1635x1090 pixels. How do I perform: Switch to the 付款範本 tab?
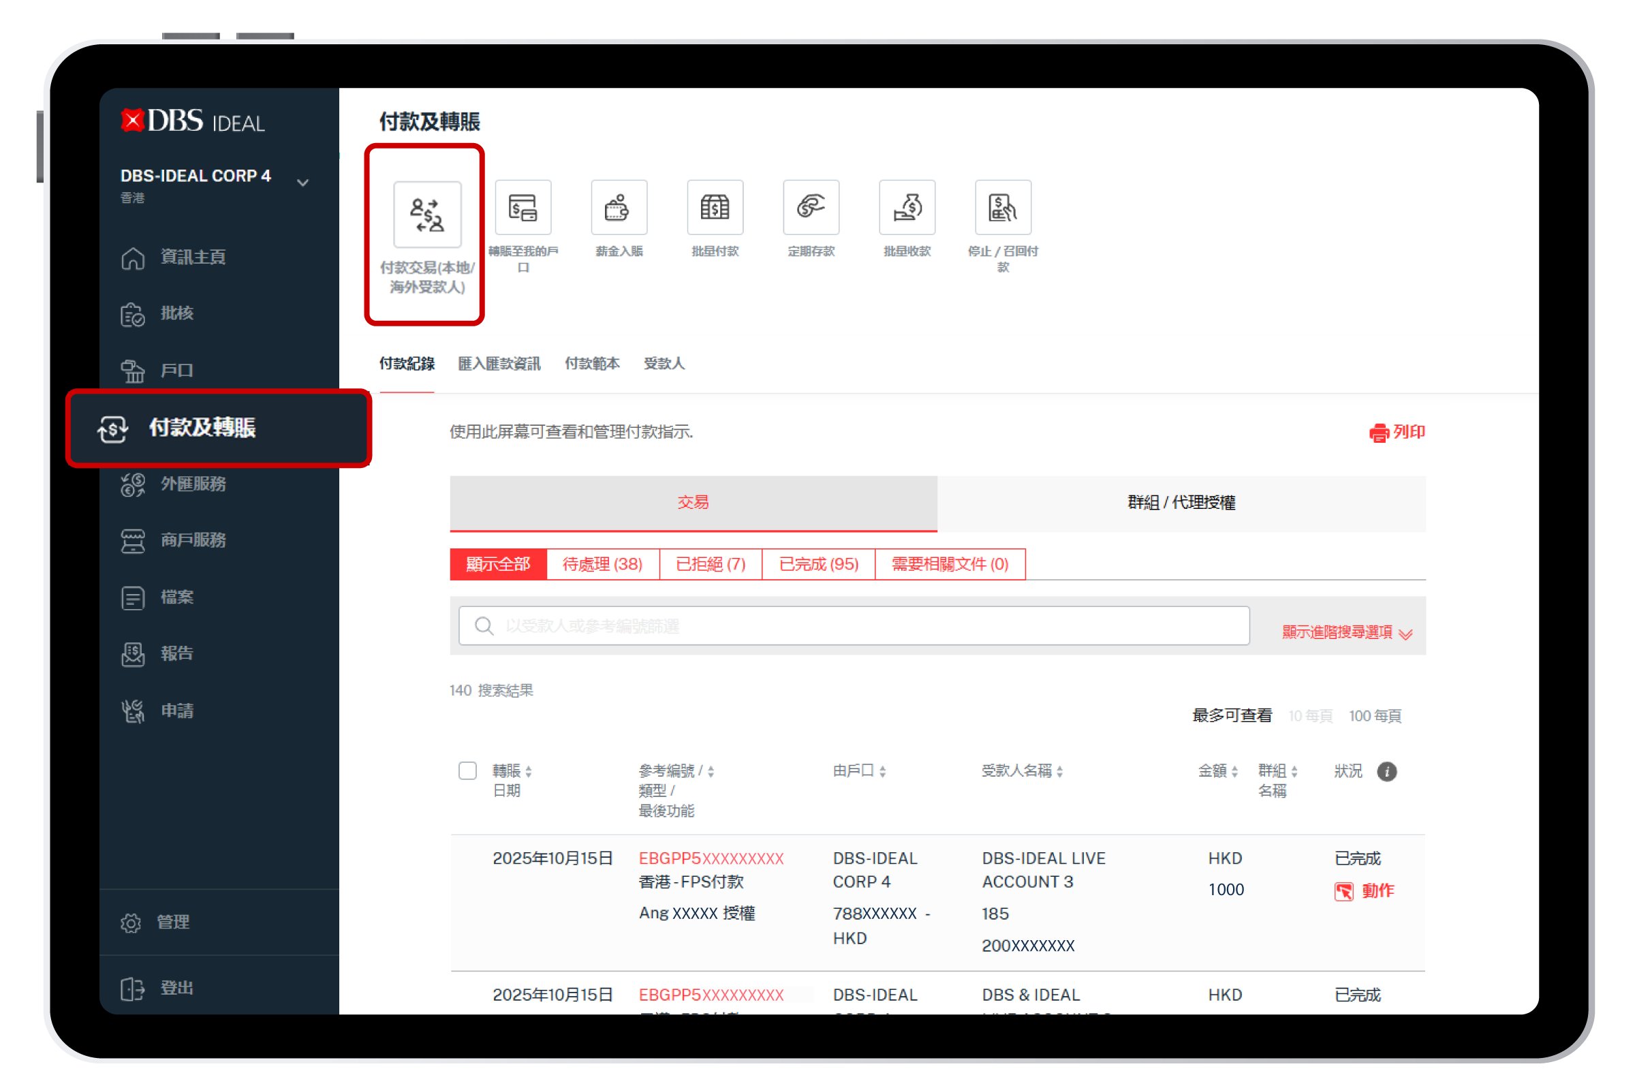pos(591,364)
